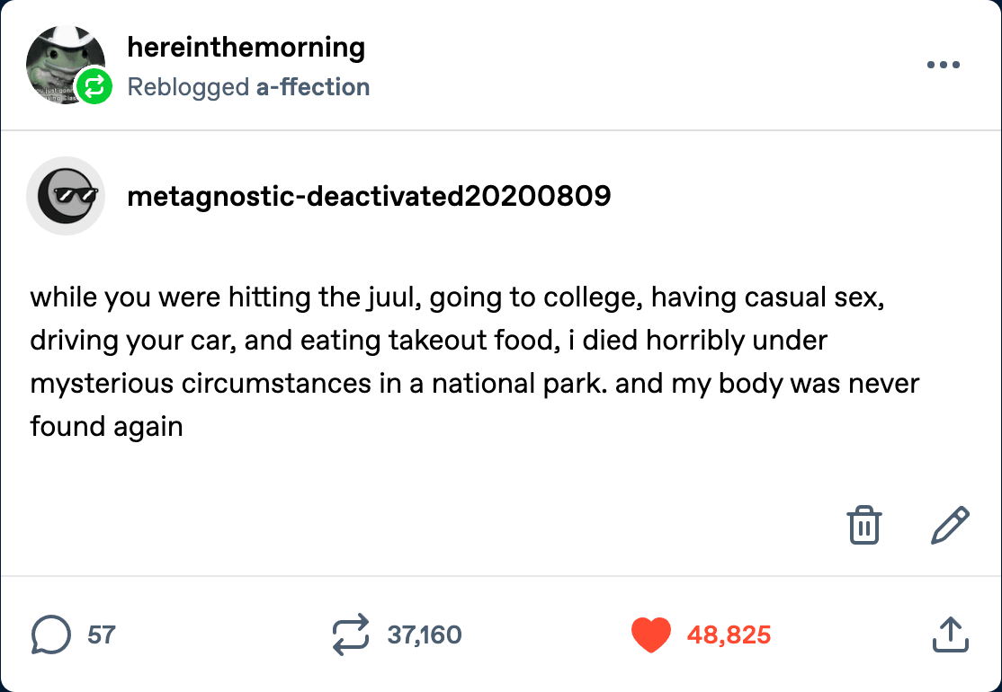The height and width of the screenshot is (692, 1002).
Task: Show the 37,160 reblogs count
Action: 425,634
